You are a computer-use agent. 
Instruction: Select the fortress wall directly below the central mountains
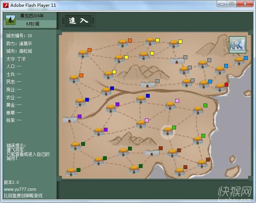click(x=148, y=85)
